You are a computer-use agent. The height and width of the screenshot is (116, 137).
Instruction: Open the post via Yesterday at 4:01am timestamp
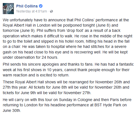(31, 11)
